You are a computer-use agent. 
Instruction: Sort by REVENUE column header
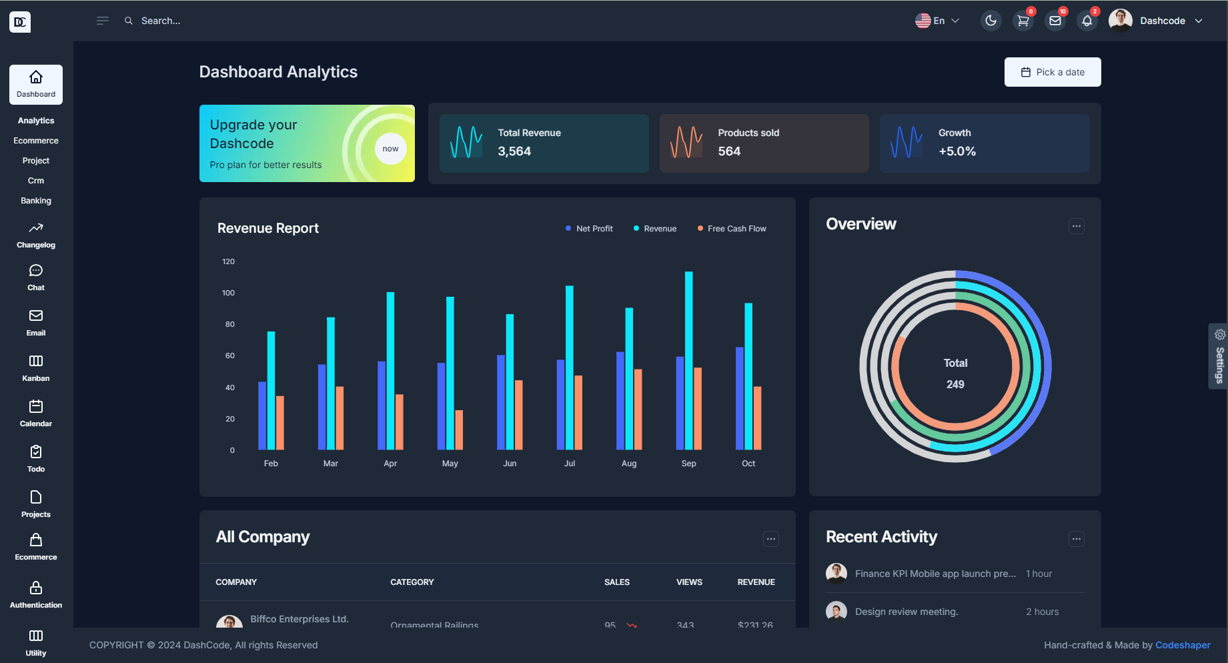[756, 582]
